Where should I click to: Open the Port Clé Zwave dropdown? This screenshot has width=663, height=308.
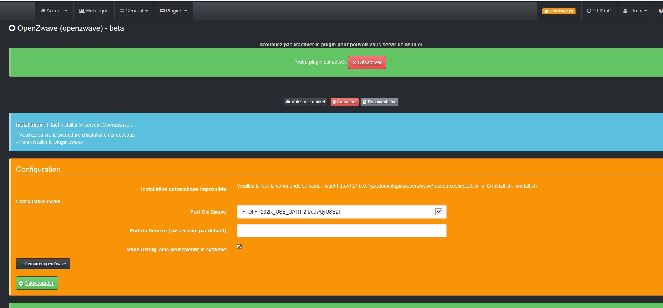(x=342, y=212)
